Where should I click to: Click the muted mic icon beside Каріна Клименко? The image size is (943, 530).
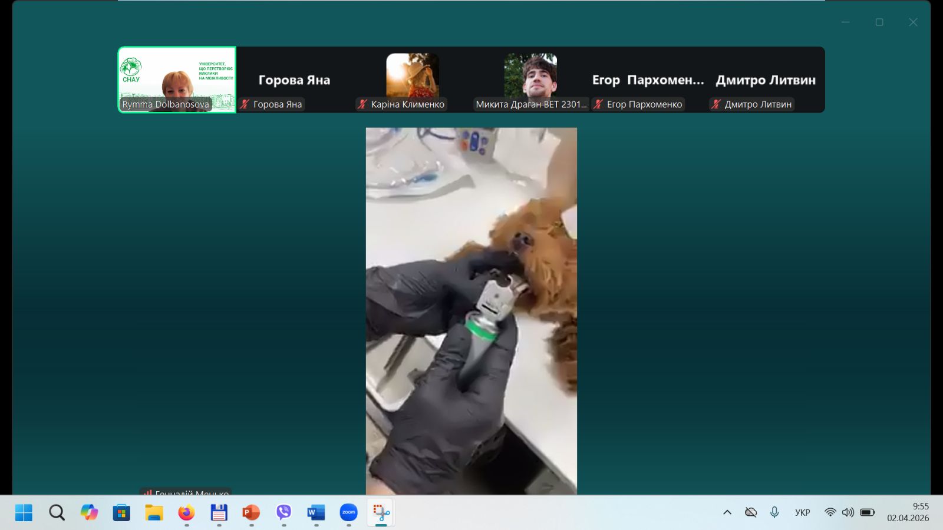(x=362, y=104)
